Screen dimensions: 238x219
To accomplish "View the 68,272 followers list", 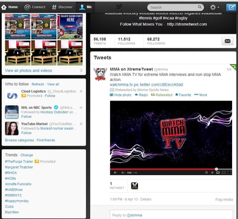I will (156, 41).
